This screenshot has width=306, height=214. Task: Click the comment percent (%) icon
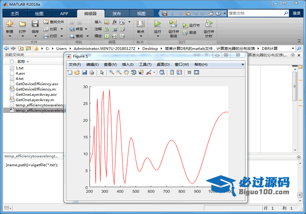pos(107,29)
